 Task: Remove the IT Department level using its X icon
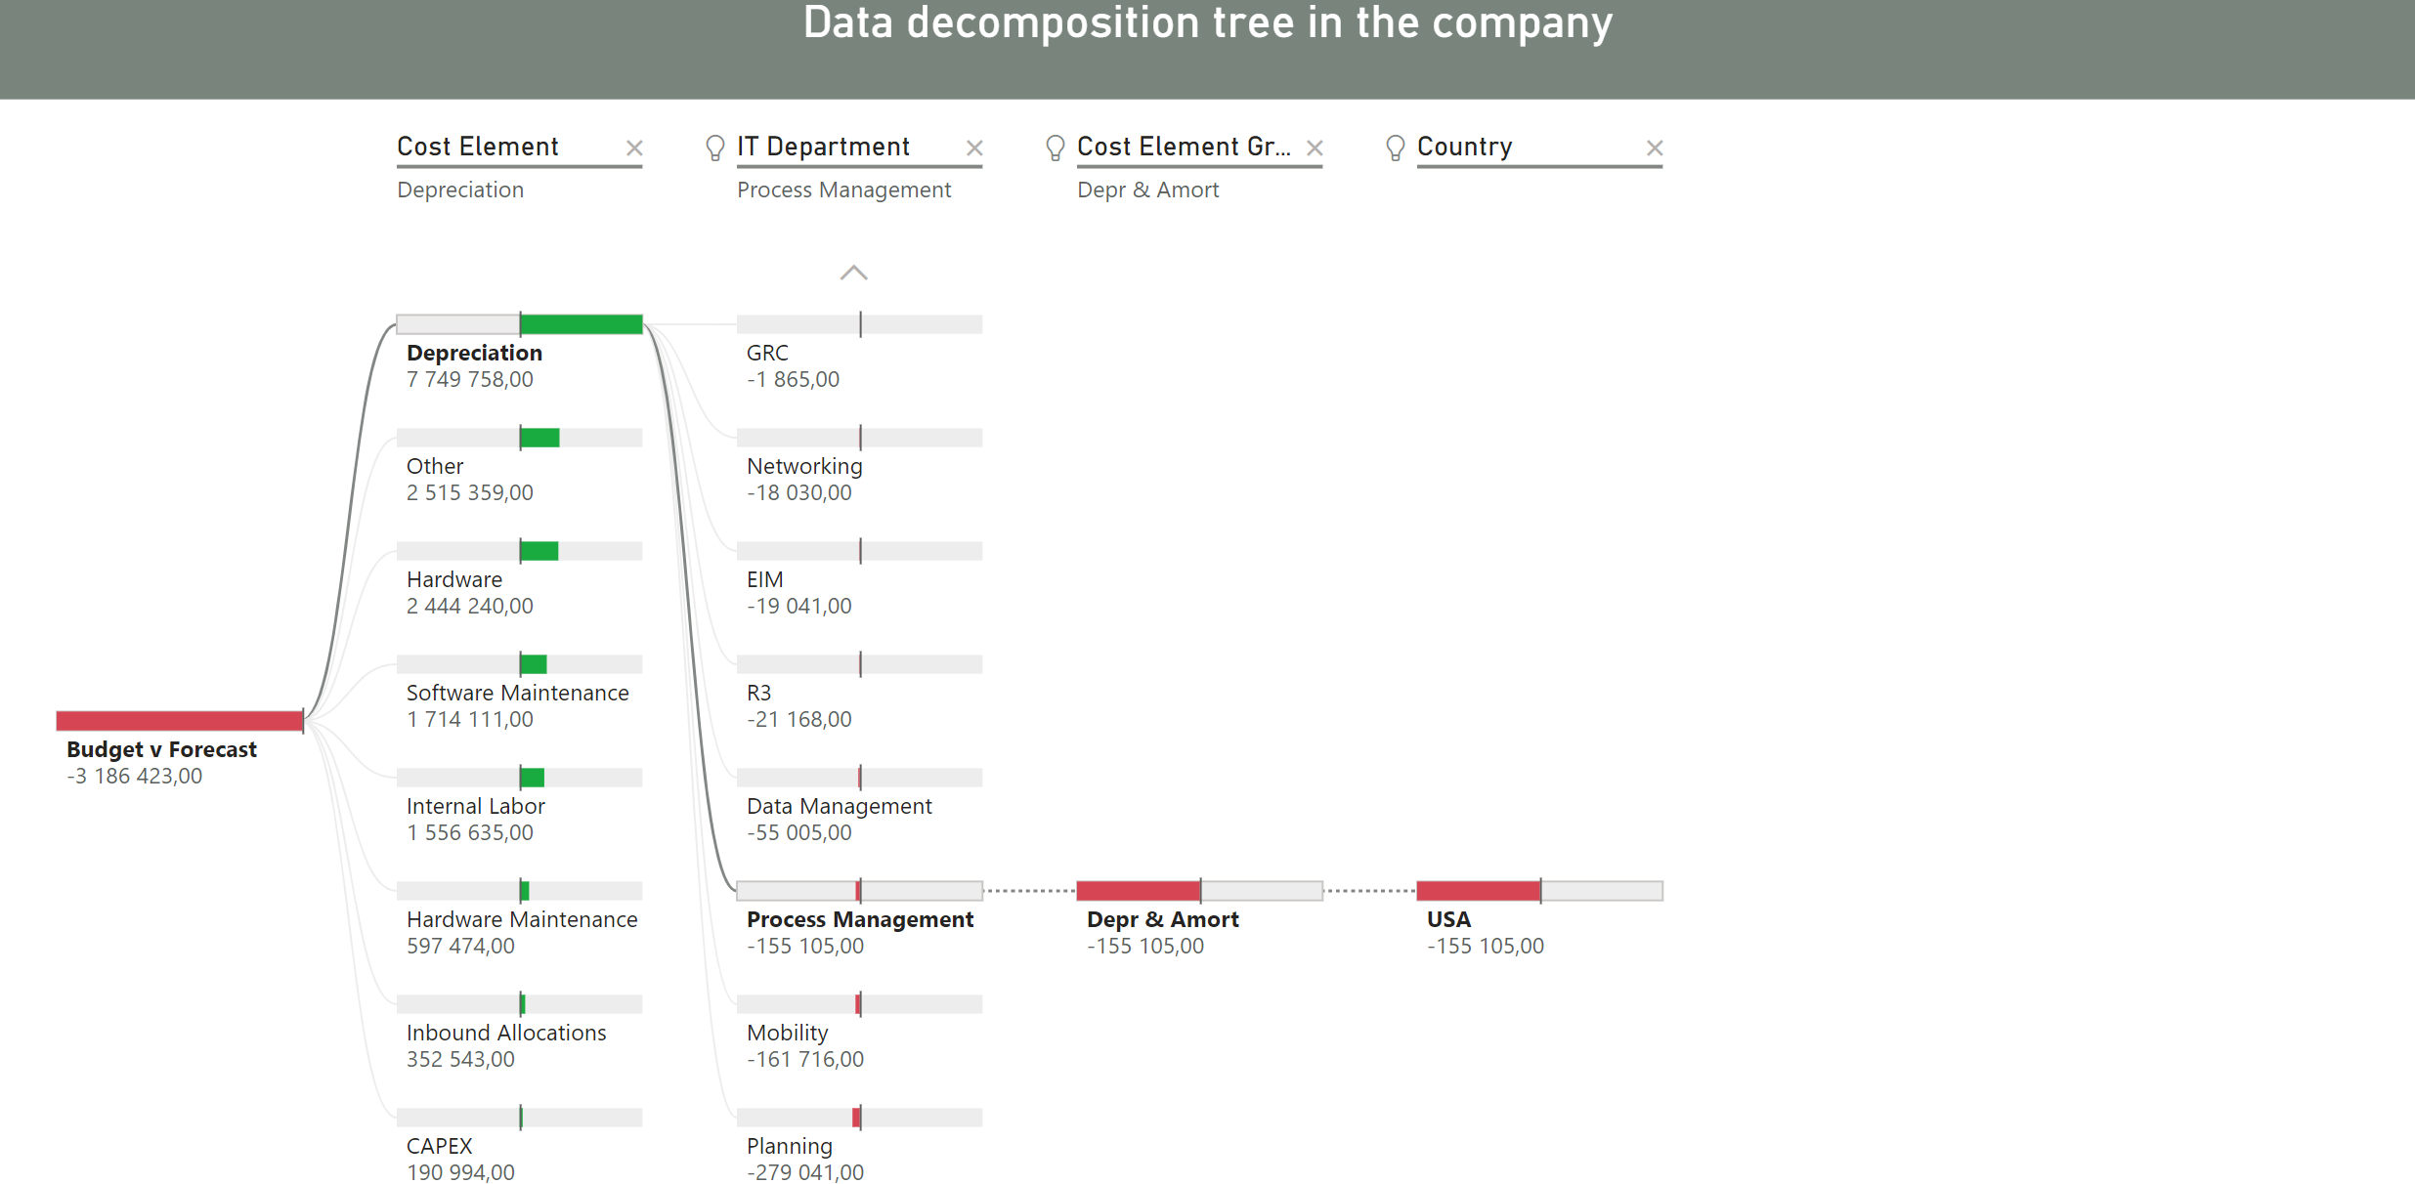pyautogui.click(x=974, y=148)
